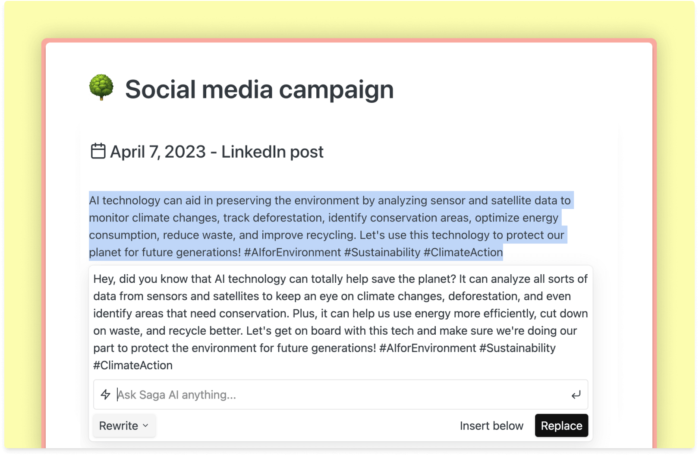The image size is (699, 456).
Task: Click the date text April 7, 2023
Action: coord(158,152)
